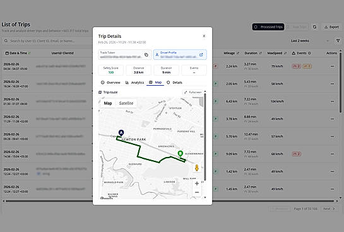
Task: Click the 2026-02-26 14:56 trip date cell
Action: tap(15, 154)
